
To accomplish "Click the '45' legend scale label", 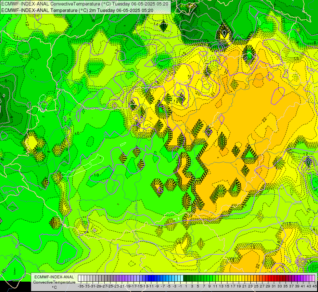I will tap(314, 286).
